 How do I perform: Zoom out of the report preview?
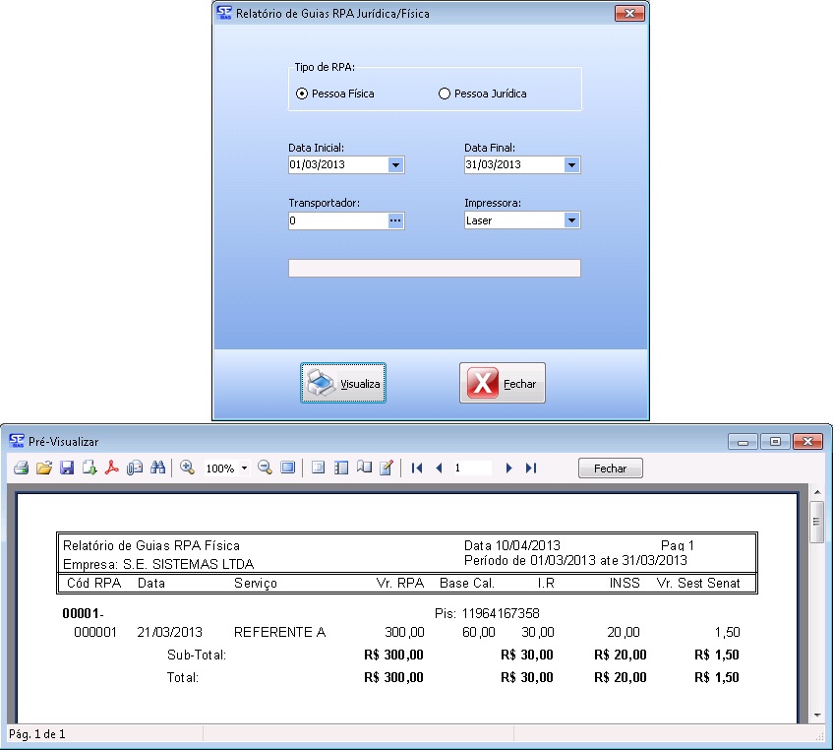pyautogui.click(x=265, y=469)
